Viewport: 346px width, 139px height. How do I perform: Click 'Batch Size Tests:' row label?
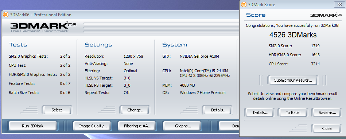(x=24, y=93)
